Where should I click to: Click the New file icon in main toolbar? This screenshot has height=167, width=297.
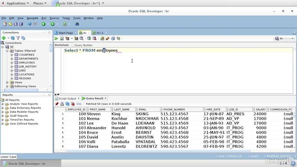tap(5, 24)
